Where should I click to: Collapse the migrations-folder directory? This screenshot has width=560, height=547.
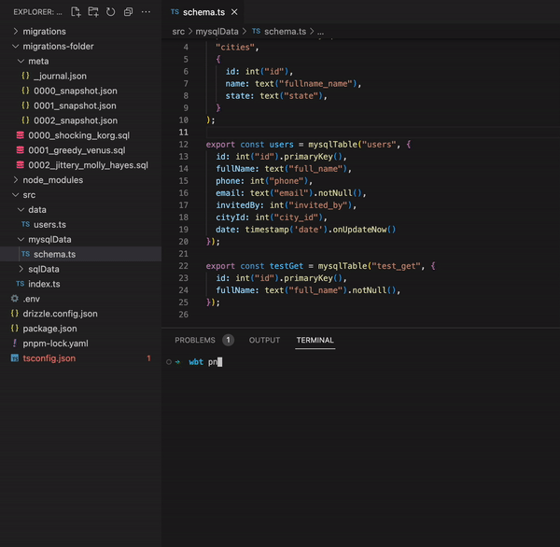pos(57,46)
